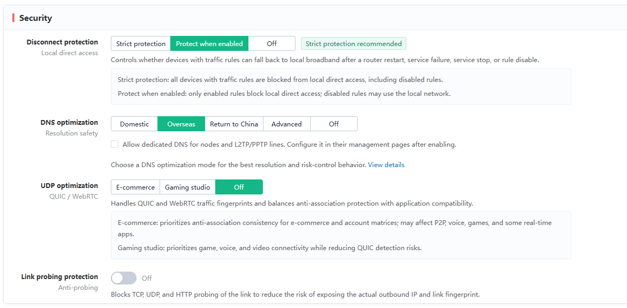Click the Disconnect protection label

[x=63, y=42]
